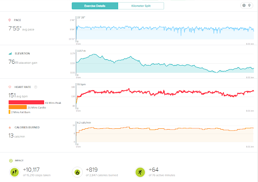Click the "IMPACT" heading text

coord(19,161)
